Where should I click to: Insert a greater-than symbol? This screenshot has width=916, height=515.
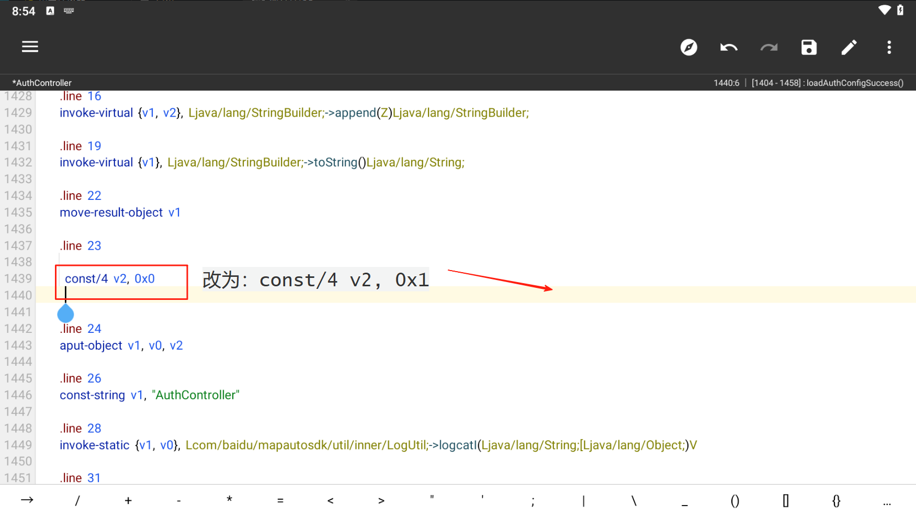pyautogui.click(x=381, y=501)
